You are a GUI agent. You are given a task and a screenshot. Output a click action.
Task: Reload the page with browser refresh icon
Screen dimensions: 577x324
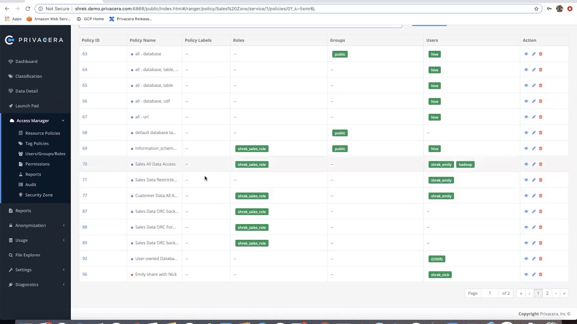tap(27, 9)
